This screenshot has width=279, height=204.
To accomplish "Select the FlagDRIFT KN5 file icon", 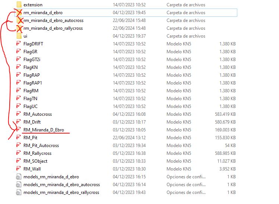I will pyautogui.click(x=19, y=44).
